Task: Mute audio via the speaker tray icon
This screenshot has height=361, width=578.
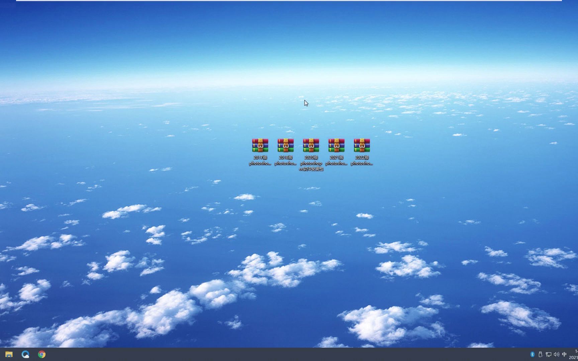Action: pyautogui.click(x=556, y=354)
